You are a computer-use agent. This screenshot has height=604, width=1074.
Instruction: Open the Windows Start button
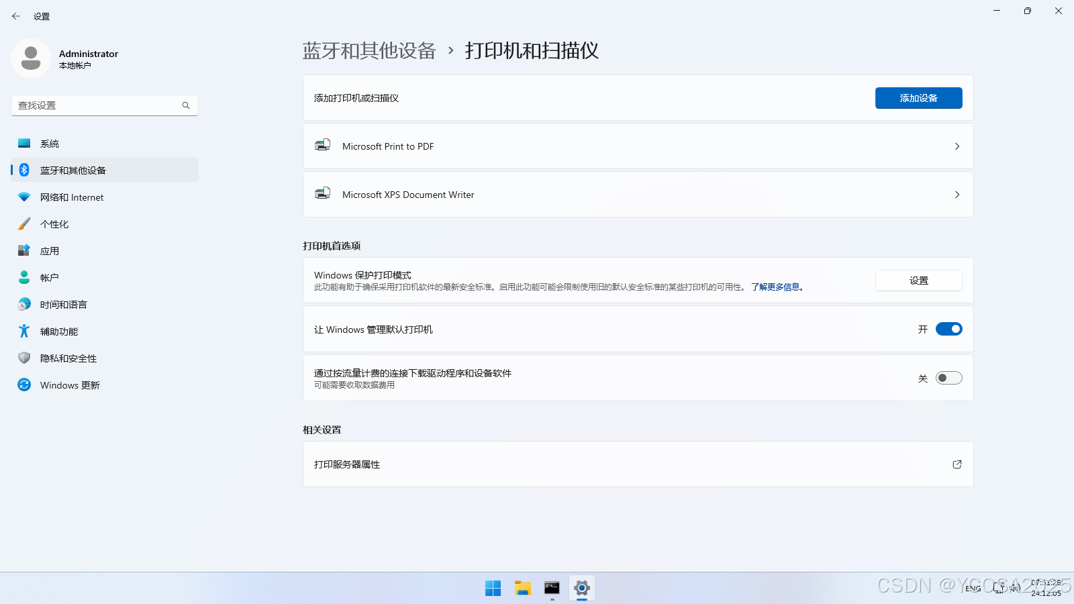point(493,589)
